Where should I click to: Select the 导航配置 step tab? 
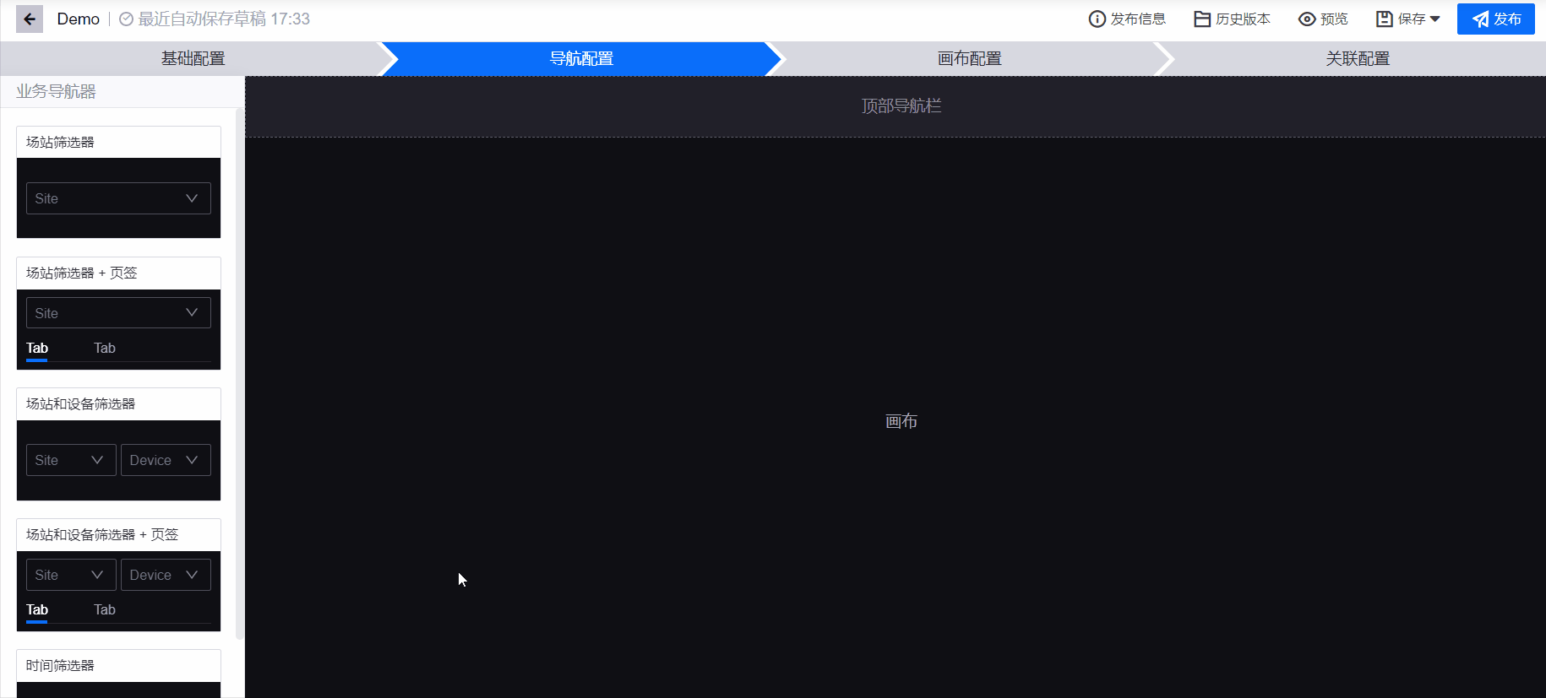(x=581, y=58)
